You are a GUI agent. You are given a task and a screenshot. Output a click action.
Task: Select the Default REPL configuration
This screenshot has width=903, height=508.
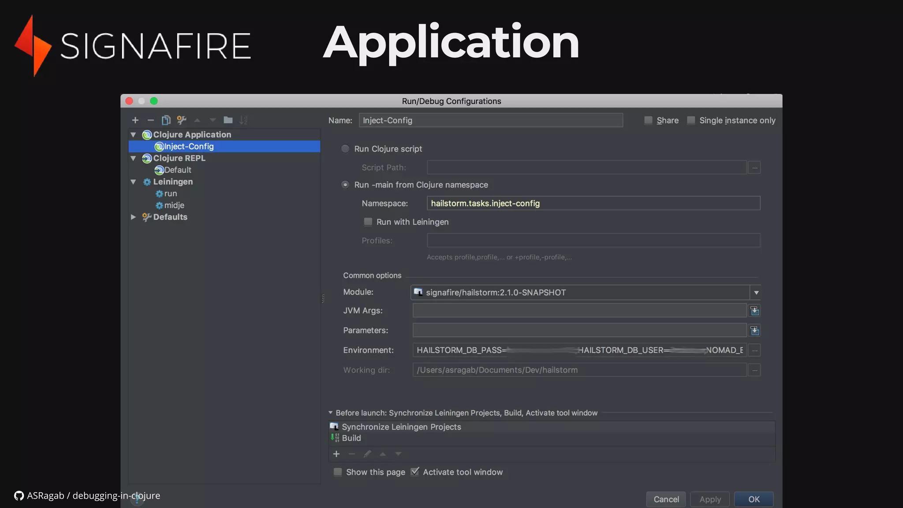tap(173, 170)
